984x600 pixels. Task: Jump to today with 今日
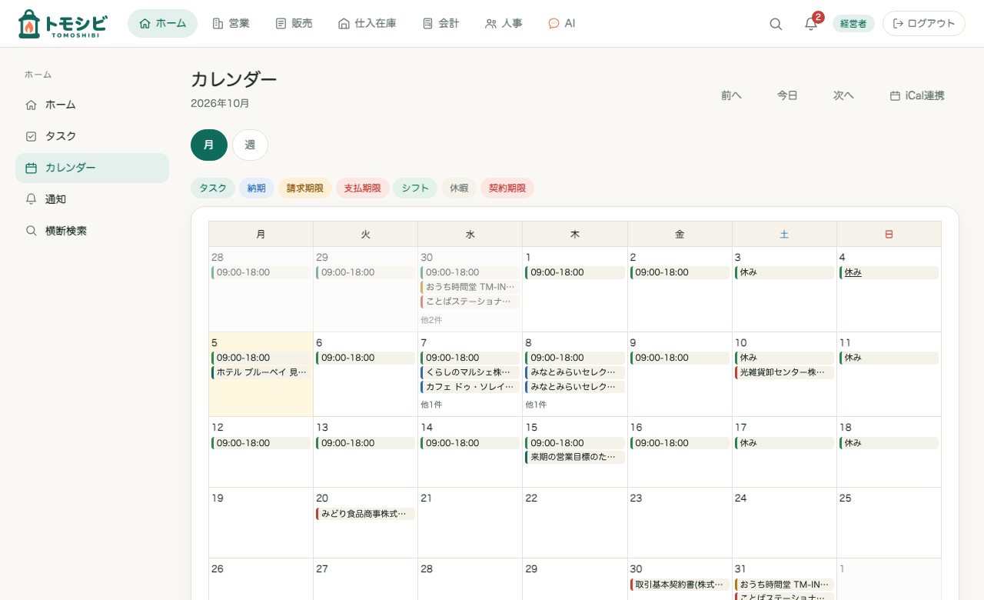coord(787,95)
